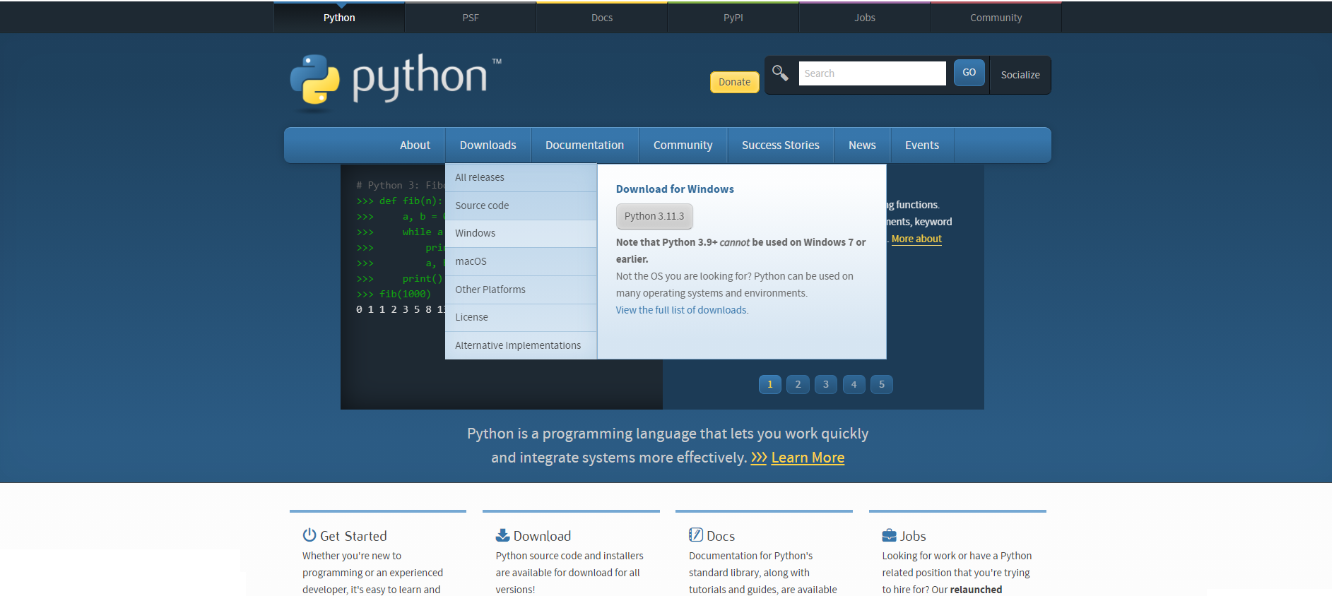The width and height of the screenshot is (1334, 596).
Task: Switch to the Docs tab in the top bar
Action: click(602, 18)
